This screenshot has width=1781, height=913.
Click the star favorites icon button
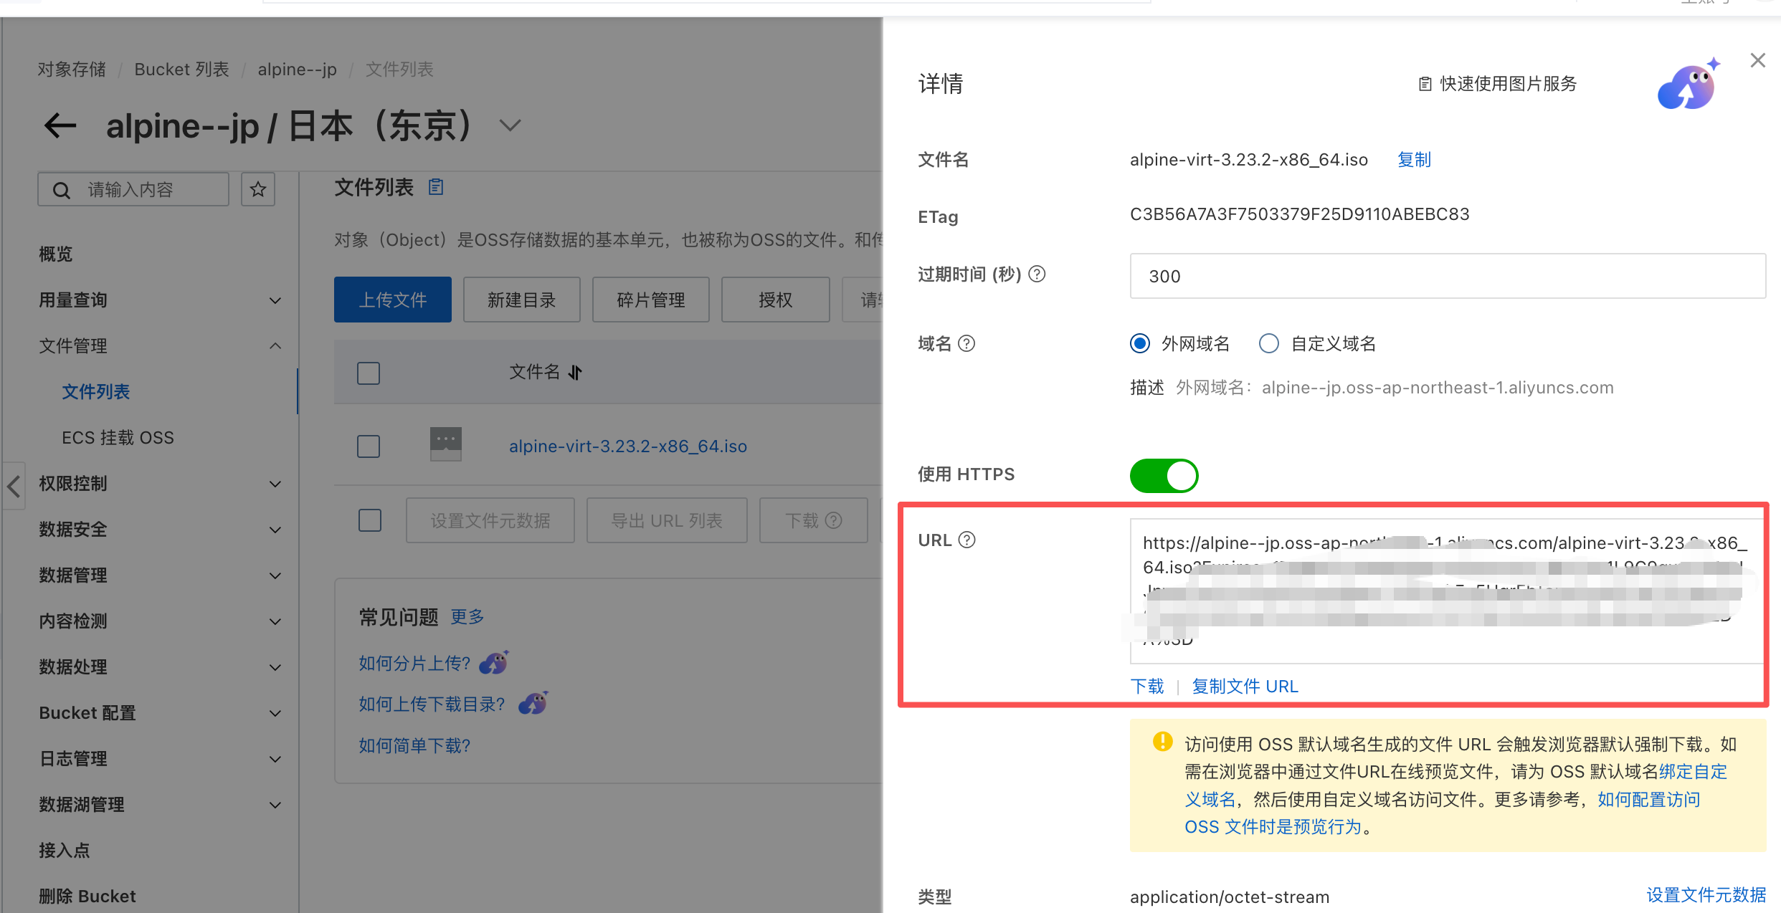tap(258, 189)
